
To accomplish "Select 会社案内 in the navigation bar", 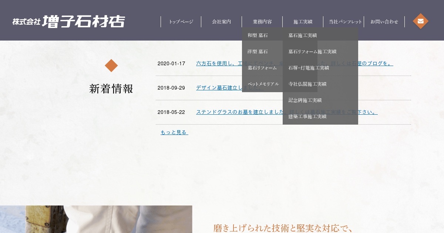I will pos(222,22).
